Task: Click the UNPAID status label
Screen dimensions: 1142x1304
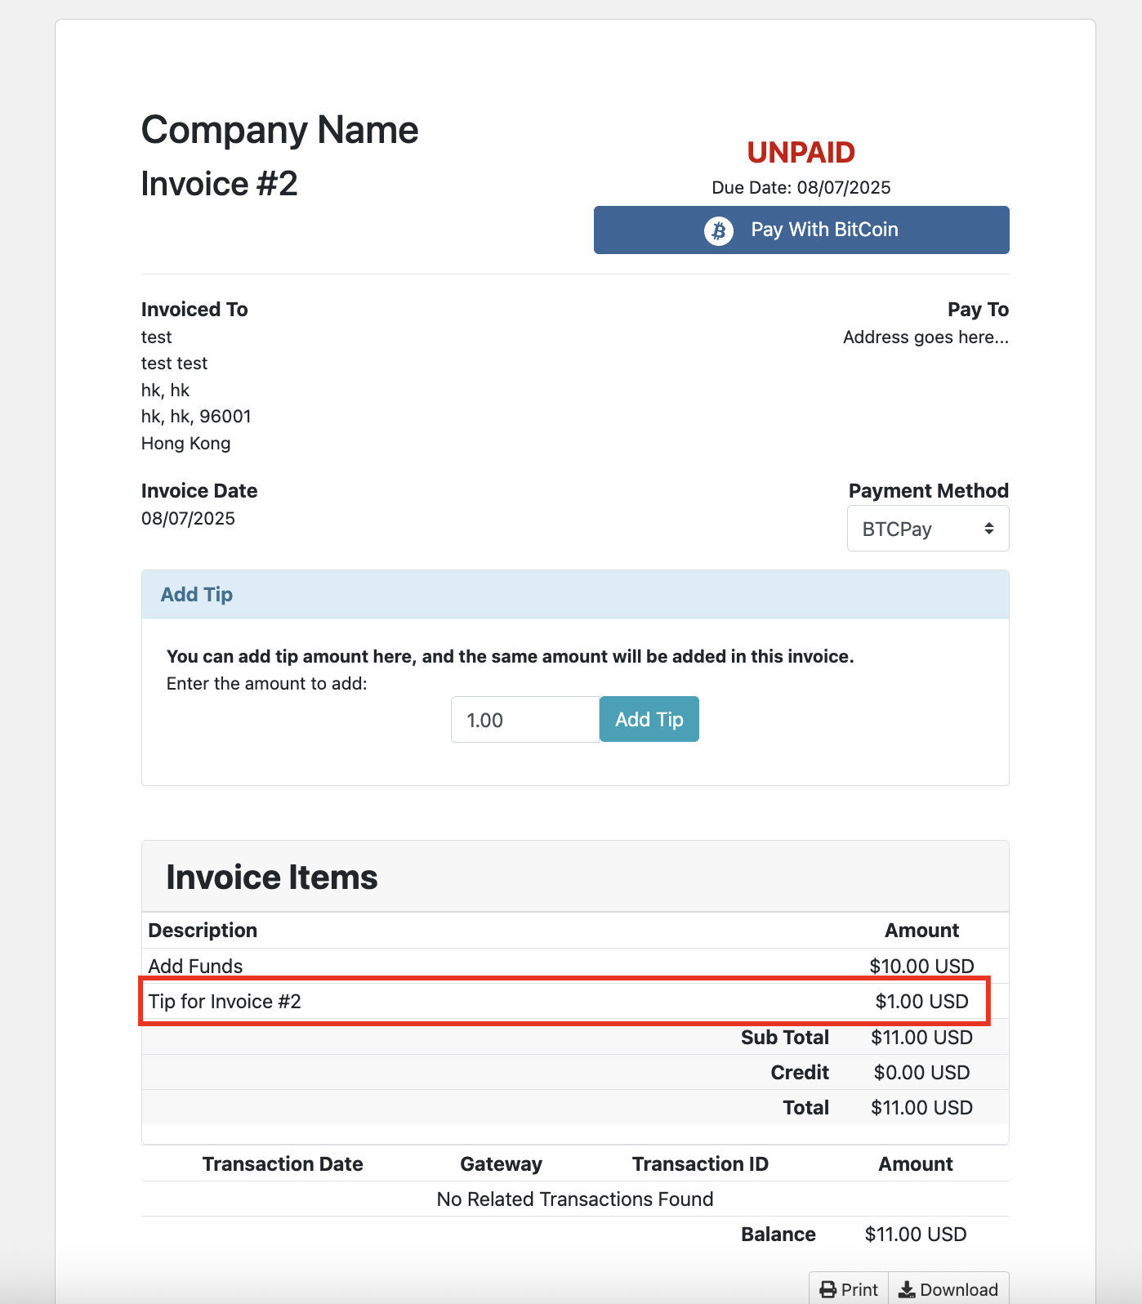Action: coord(801,153)
